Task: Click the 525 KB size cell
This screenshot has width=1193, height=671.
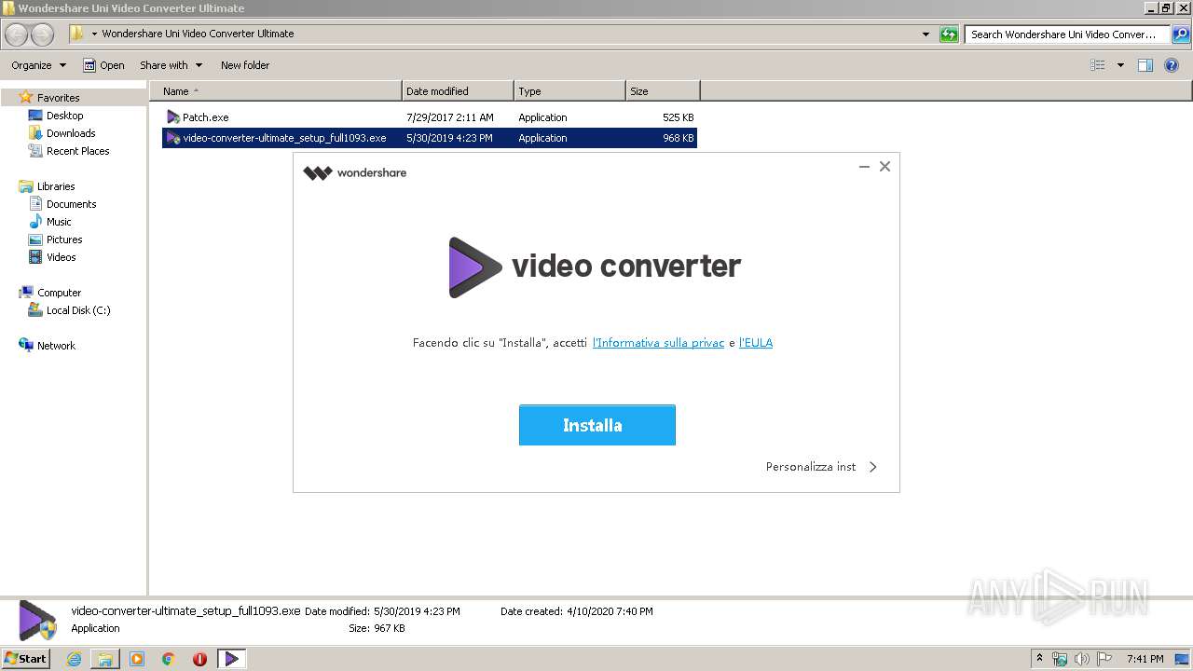Action: pos(679,117)
